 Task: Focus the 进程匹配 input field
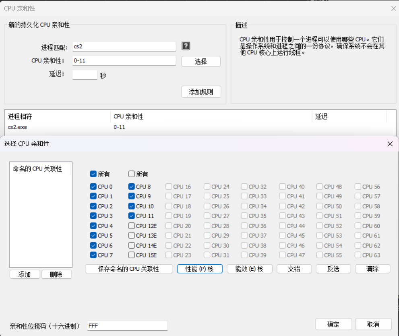click(124, 46)
